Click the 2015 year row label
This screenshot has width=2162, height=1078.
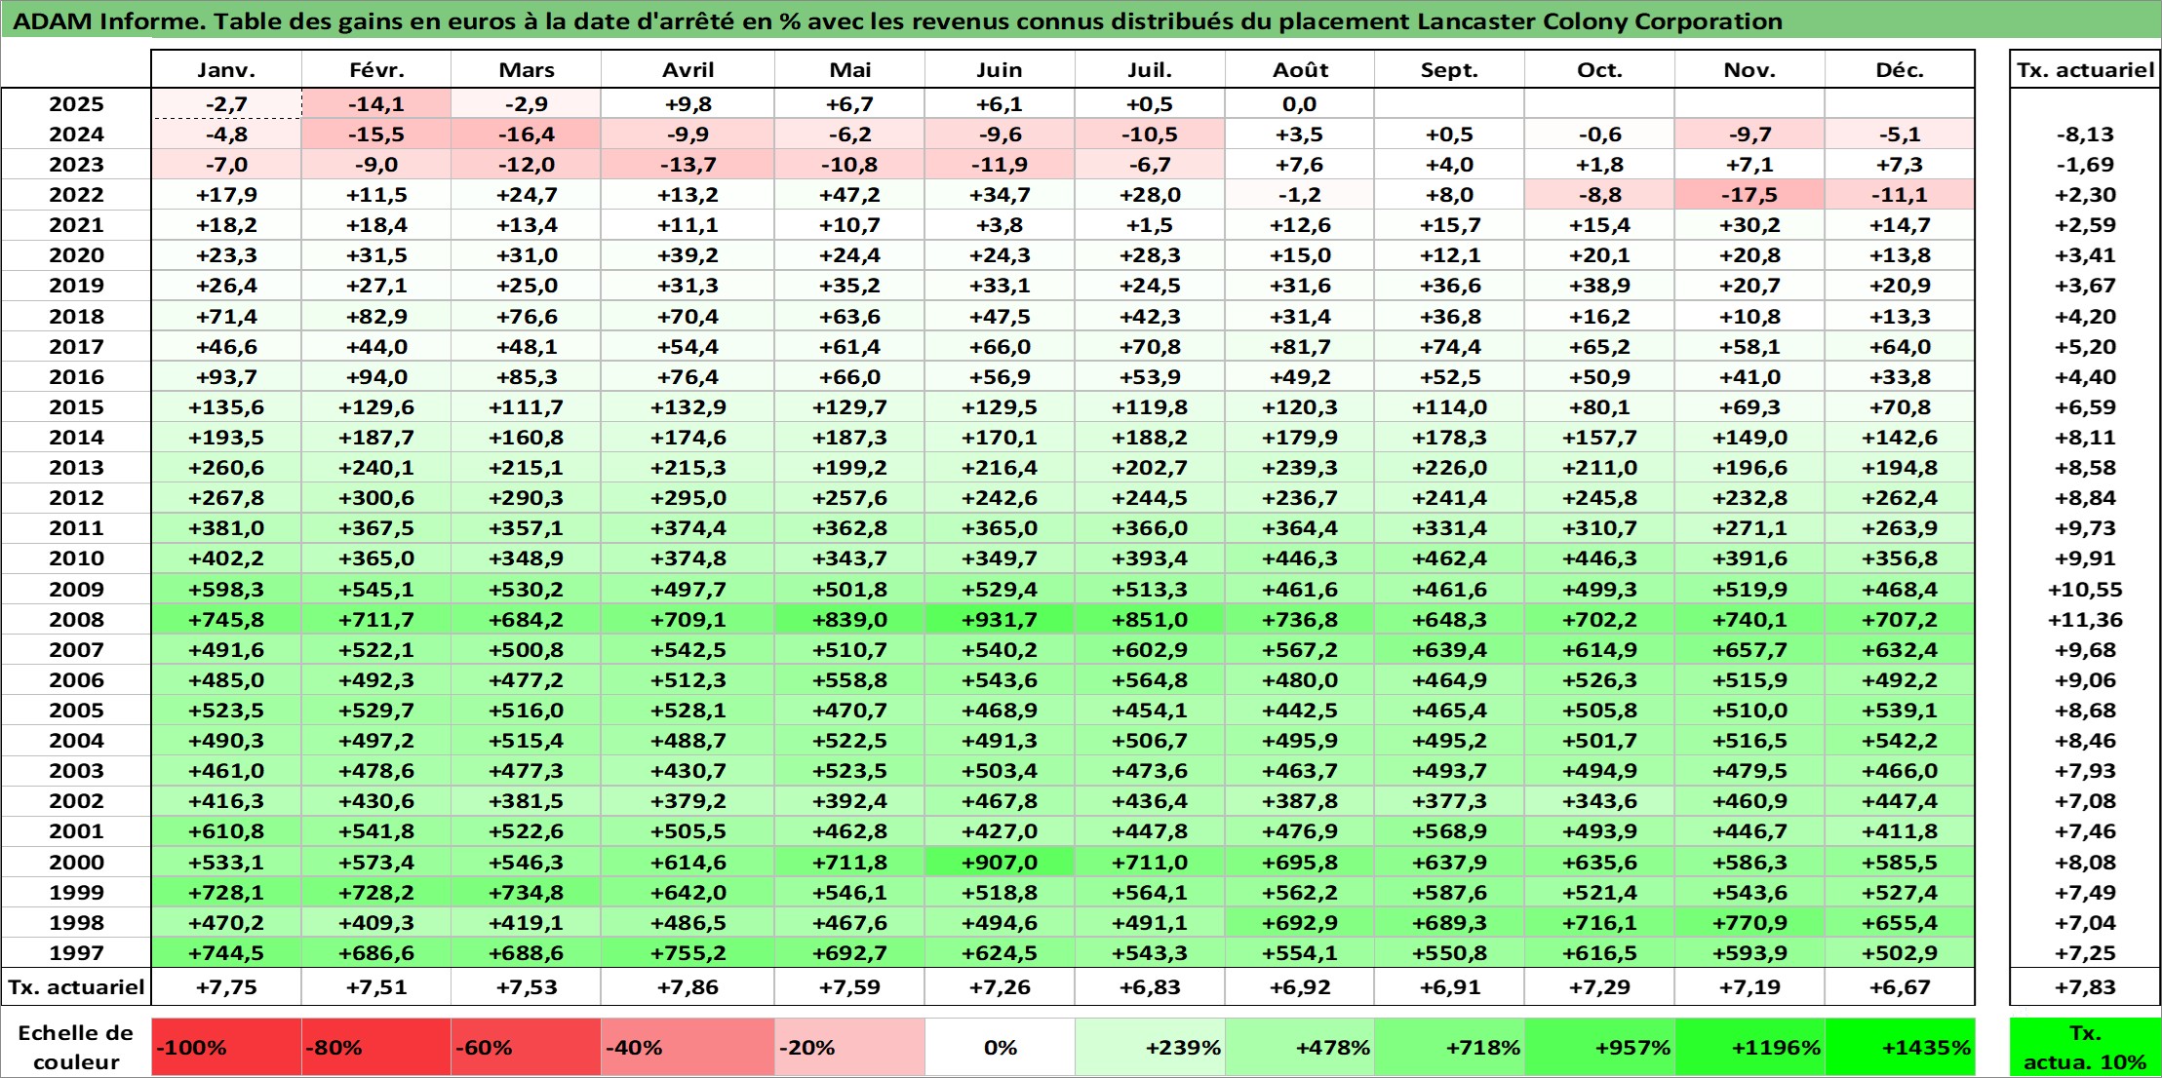pos(76,407)
